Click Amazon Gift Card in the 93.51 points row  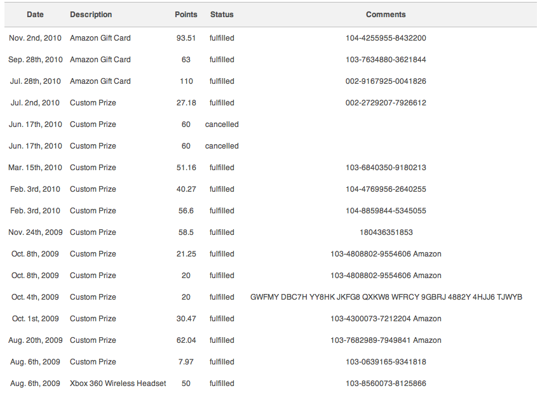[100, 38]
